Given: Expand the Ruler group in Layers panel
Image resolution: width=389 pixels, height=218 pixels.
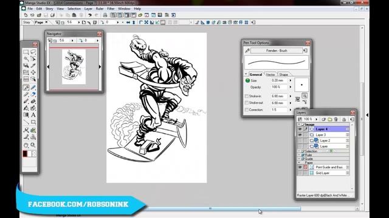Looking at the screenshot, I should (x=299, y=155).
